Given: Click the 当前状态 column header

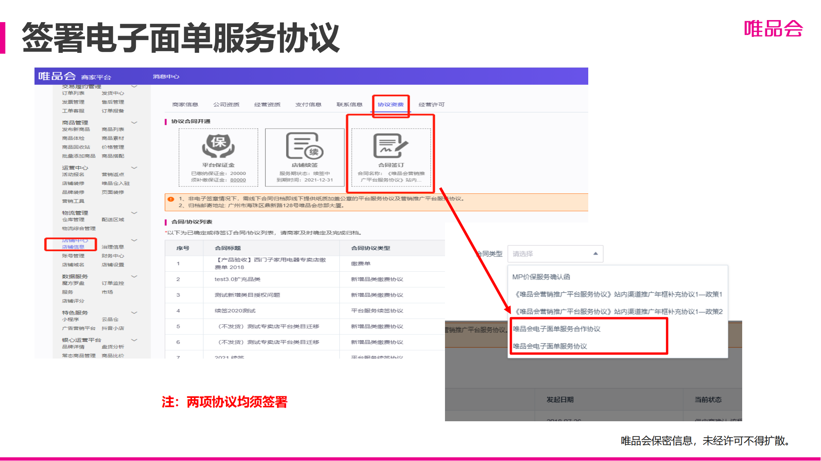Looking at the screenshot, I should [708, 400].
